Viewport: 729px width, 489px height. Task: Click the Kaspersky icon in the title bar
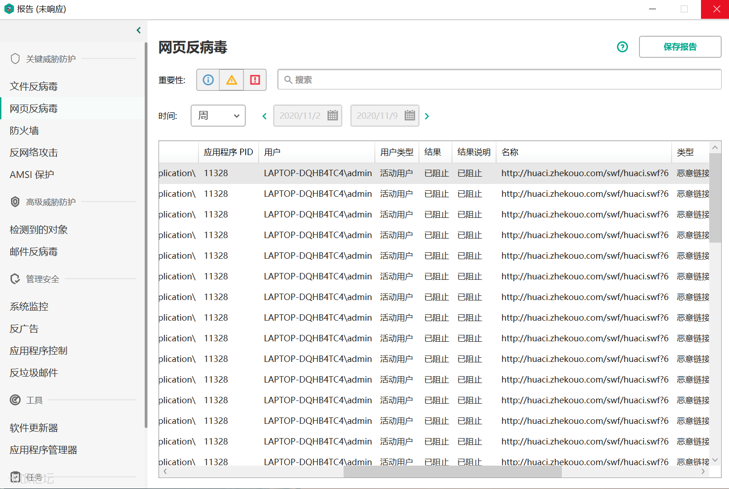(x=9, y=9)
